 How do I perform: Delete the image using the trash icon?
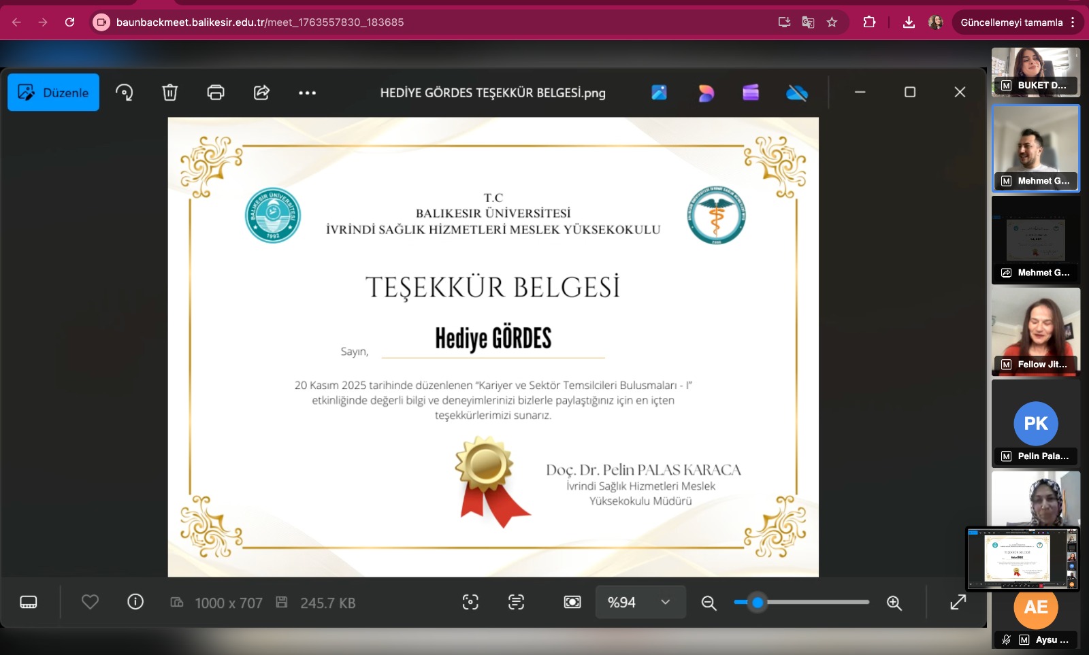click(x=170, y=93)
